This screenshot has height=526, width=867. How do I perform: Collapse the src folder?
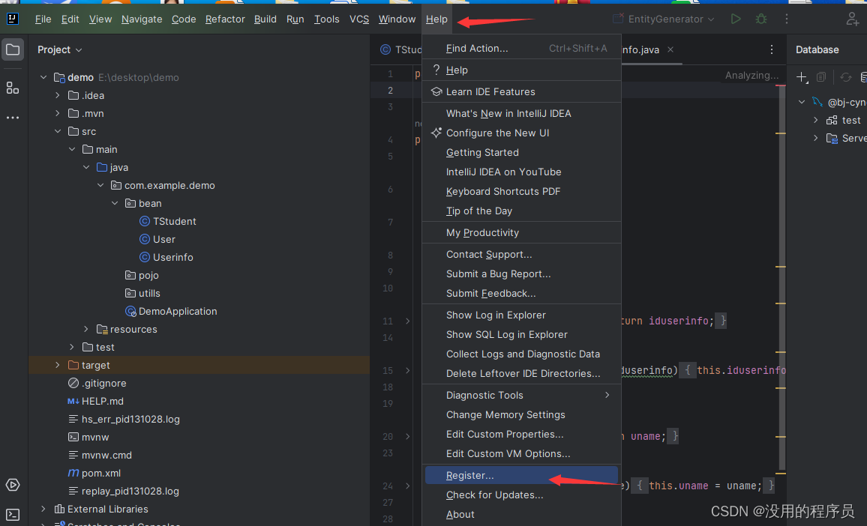click(58, 132)
